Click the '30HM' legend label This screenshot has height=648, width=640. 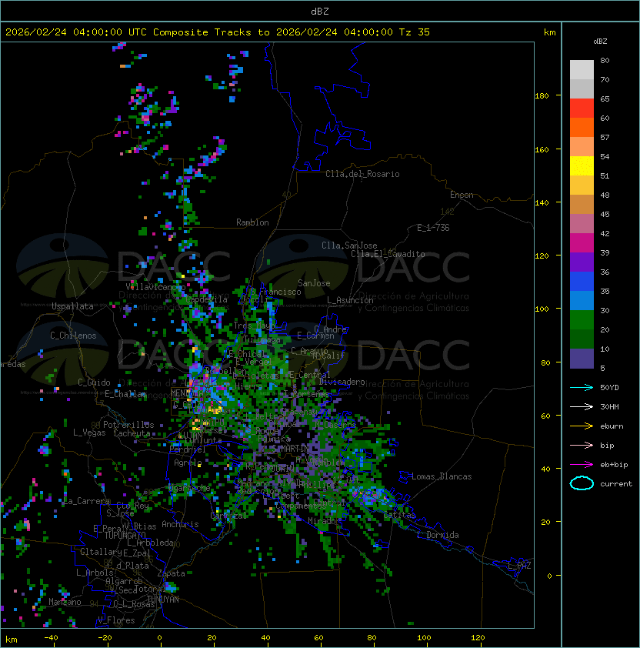(609, 406)
